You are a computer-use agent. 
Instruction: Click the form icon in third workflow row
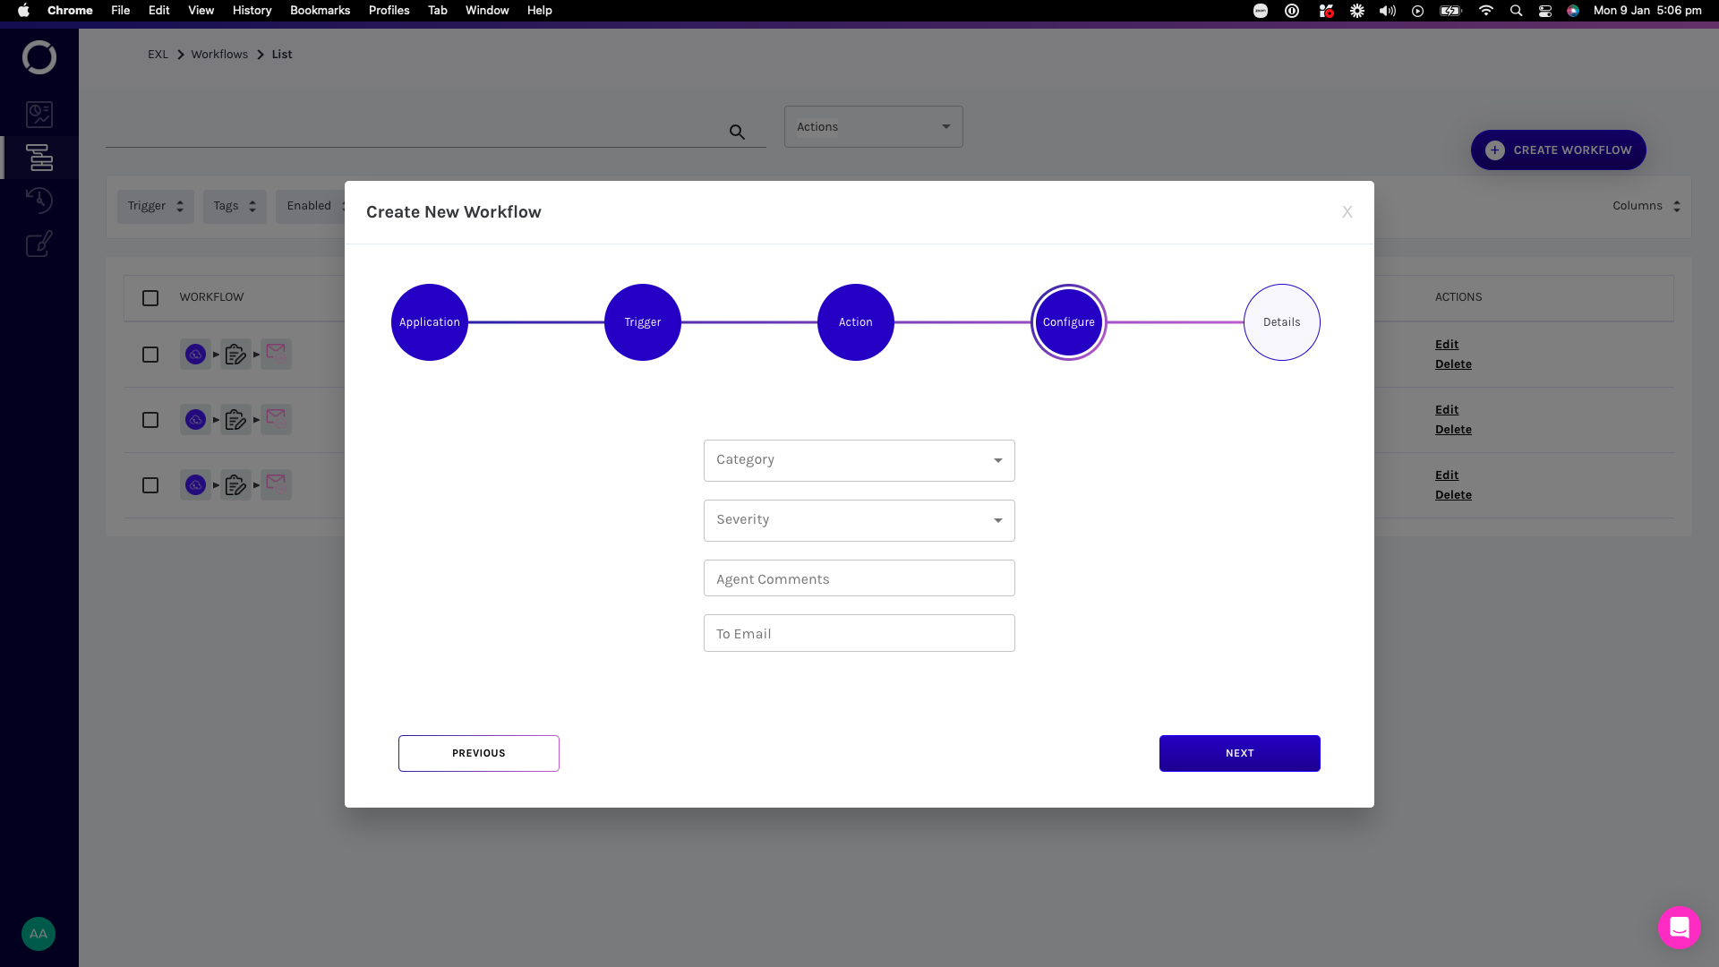click(x=235, y=485)
